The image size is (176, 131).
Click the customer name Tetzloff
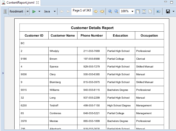(x=54, y=106)
